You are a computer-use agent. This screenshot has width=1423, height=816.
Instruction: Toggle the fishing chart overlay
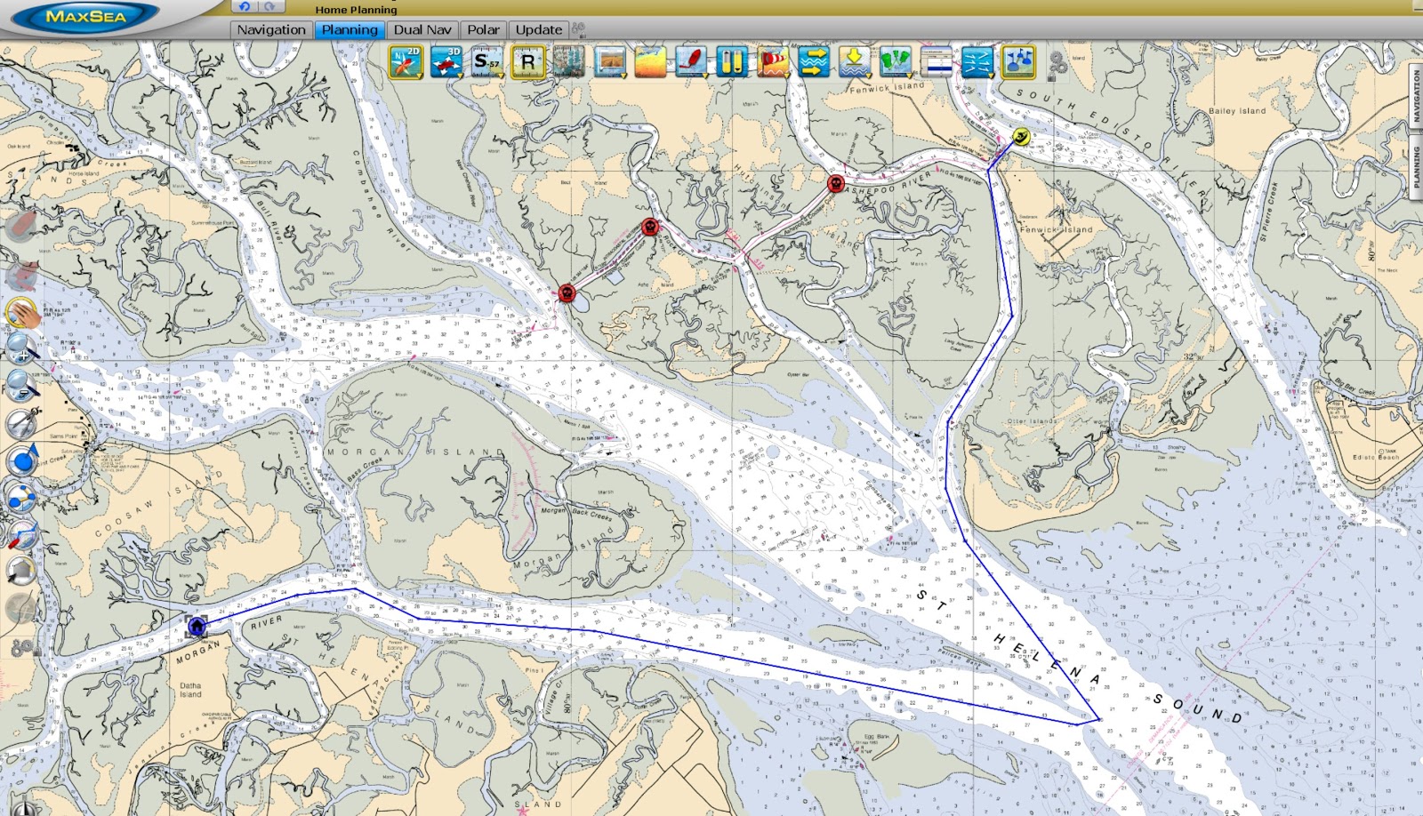click(569, 62)
